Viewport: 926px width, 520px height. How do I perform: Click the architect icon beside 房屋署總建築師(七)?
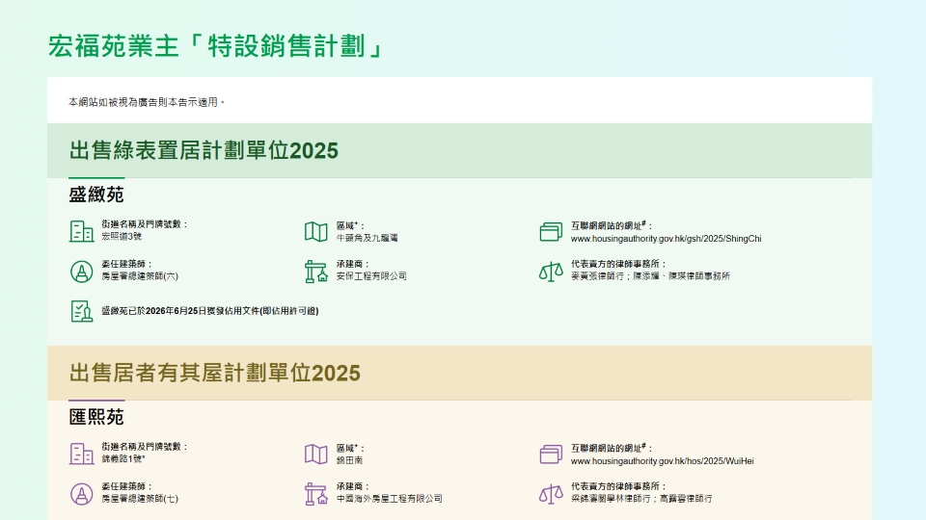pyautogui.click(x=81, y=494)
